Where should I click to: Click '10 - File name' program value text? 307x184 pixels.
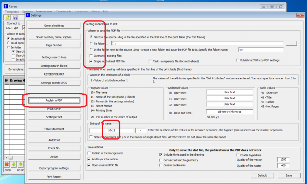click(x=99, y=92)
